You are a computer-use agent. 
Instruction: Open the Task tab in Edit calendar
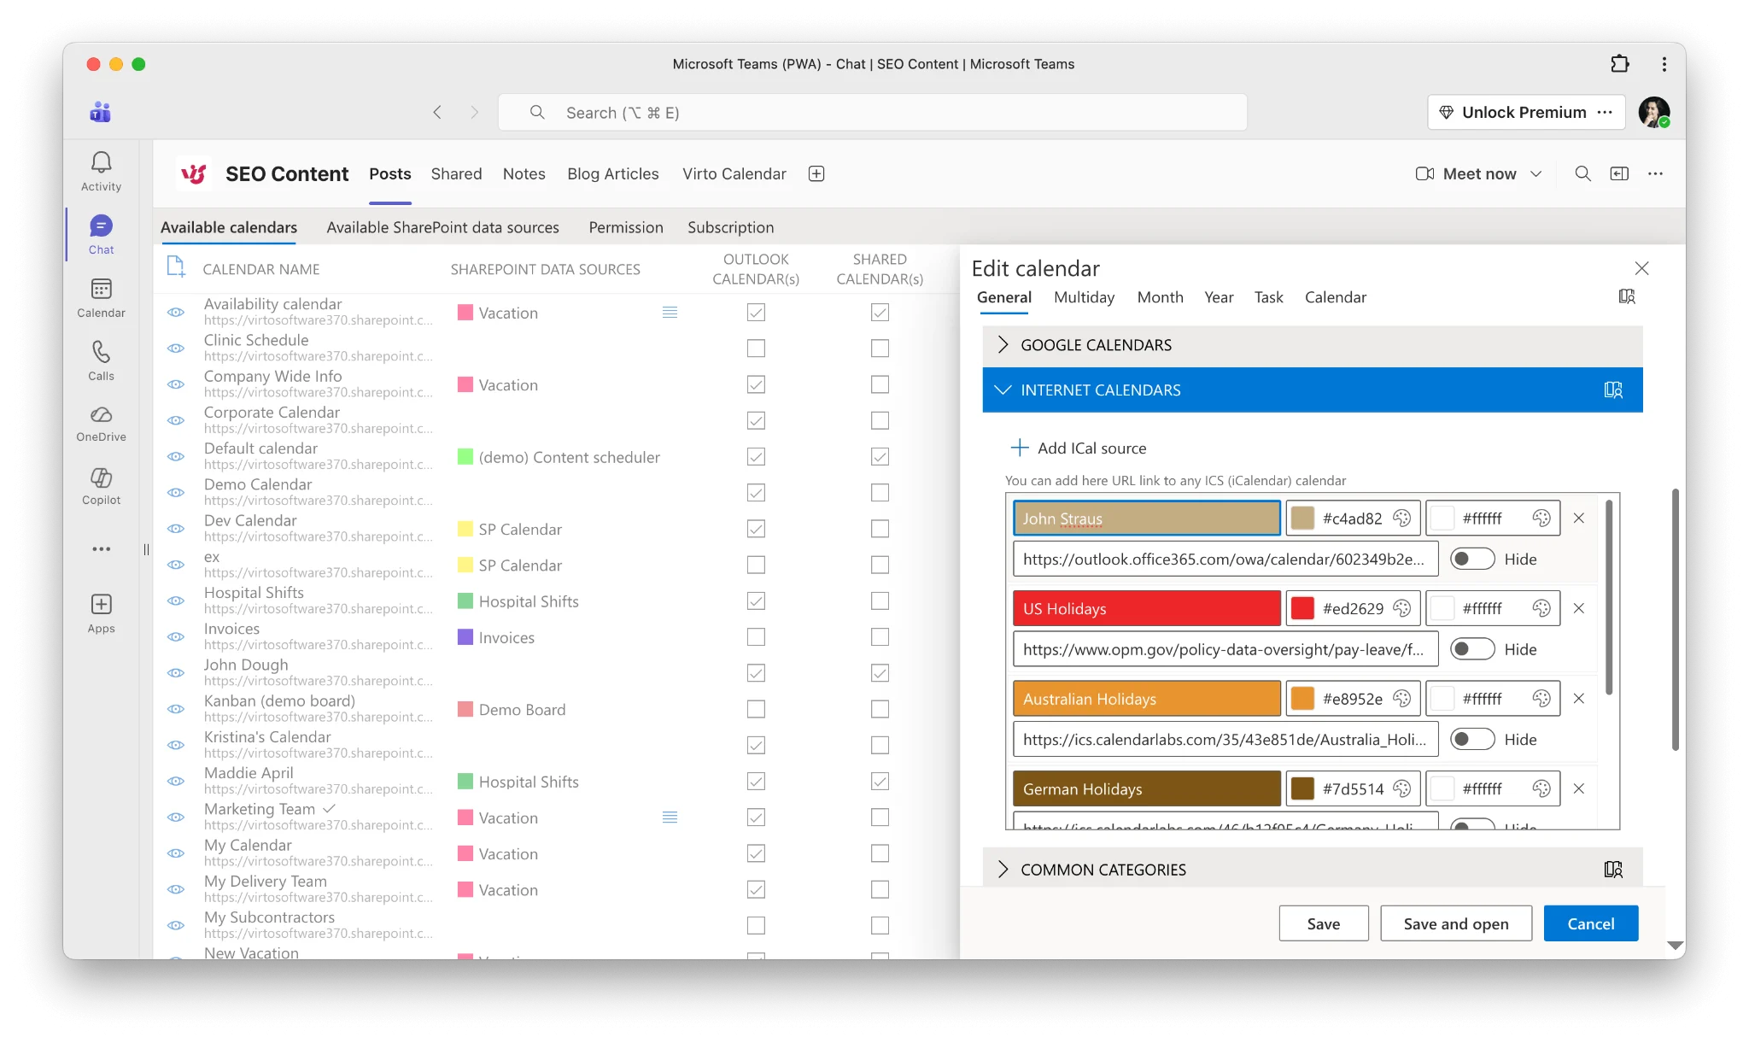click(1268, 297)
